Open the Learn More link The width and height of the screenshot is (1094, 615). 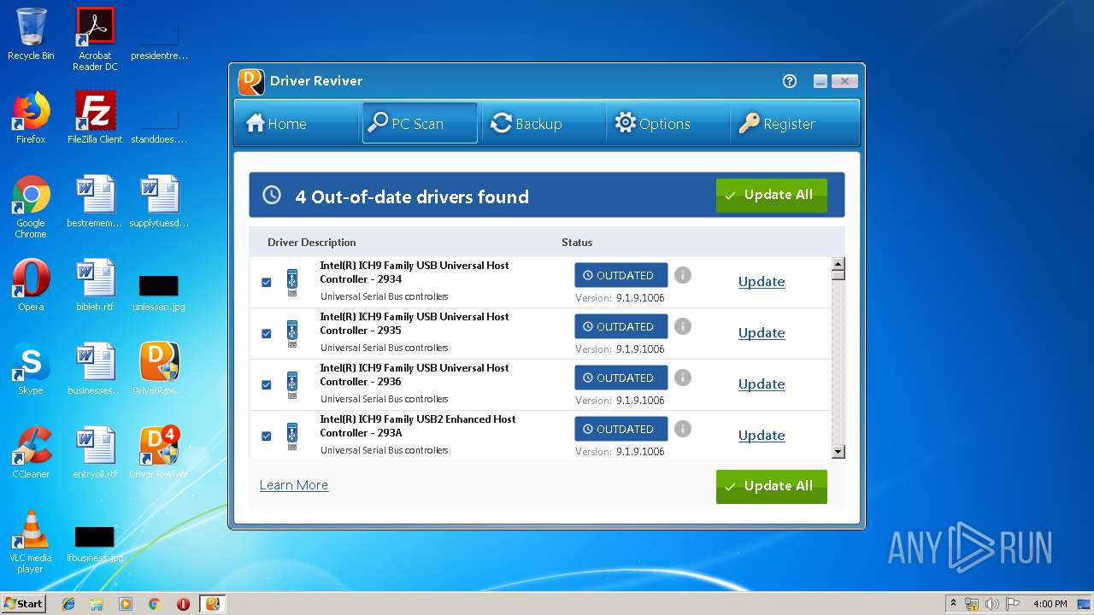point(294,485)
